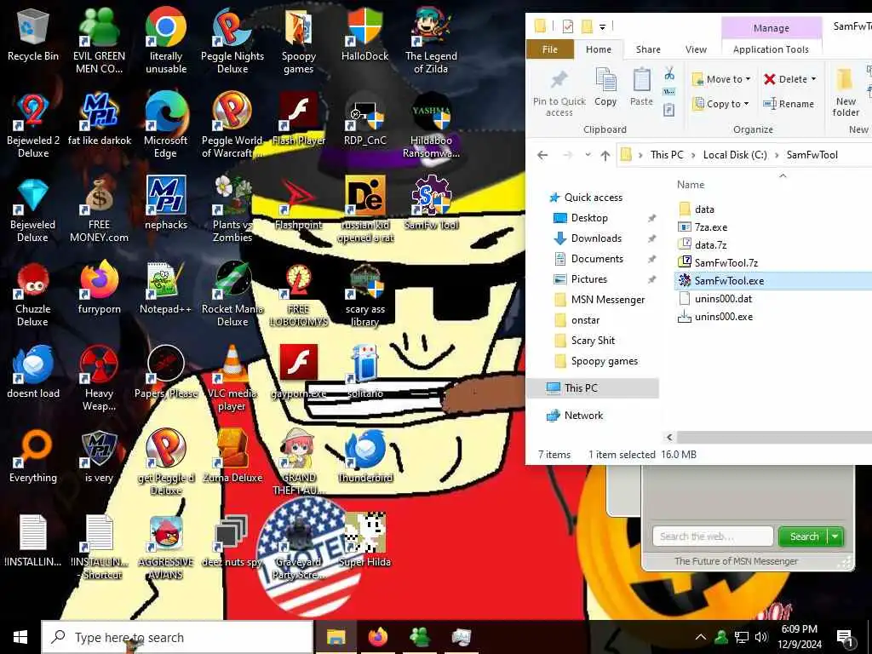Launch the Peggle Nights Deluxe shortcut
The height and width of the screenshot is (654, 872).
pos(232,42)
